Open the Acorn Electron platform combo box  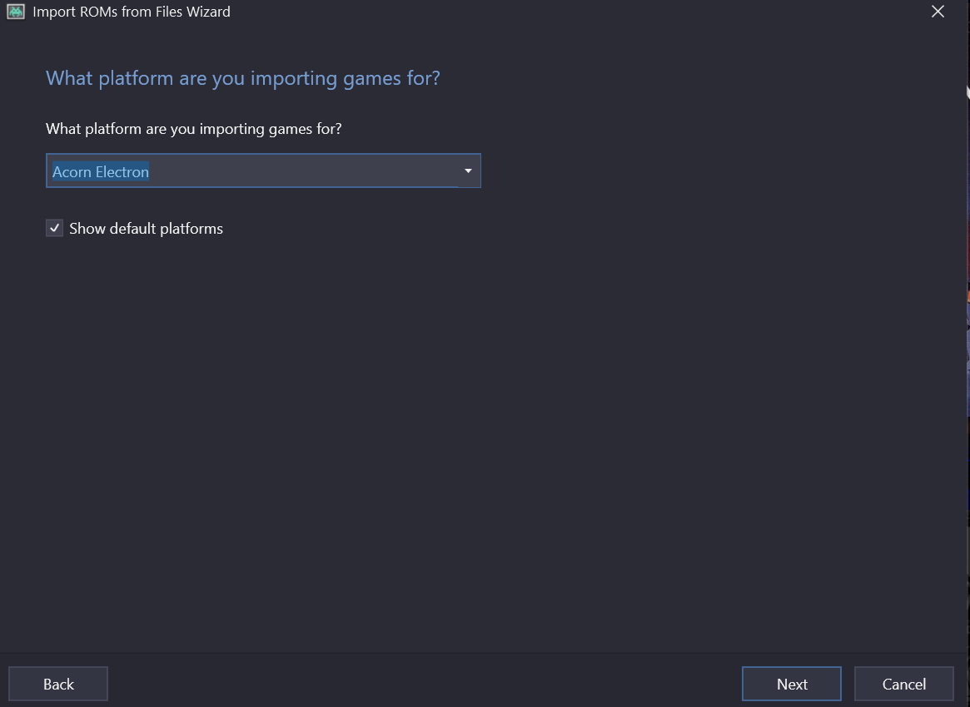point(263,171)
